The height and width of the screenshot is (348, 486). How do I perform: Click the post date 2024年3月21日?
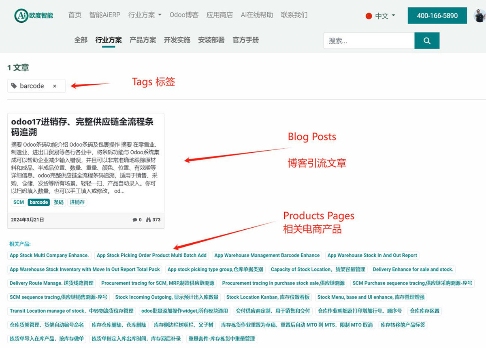tap(28, 220)
